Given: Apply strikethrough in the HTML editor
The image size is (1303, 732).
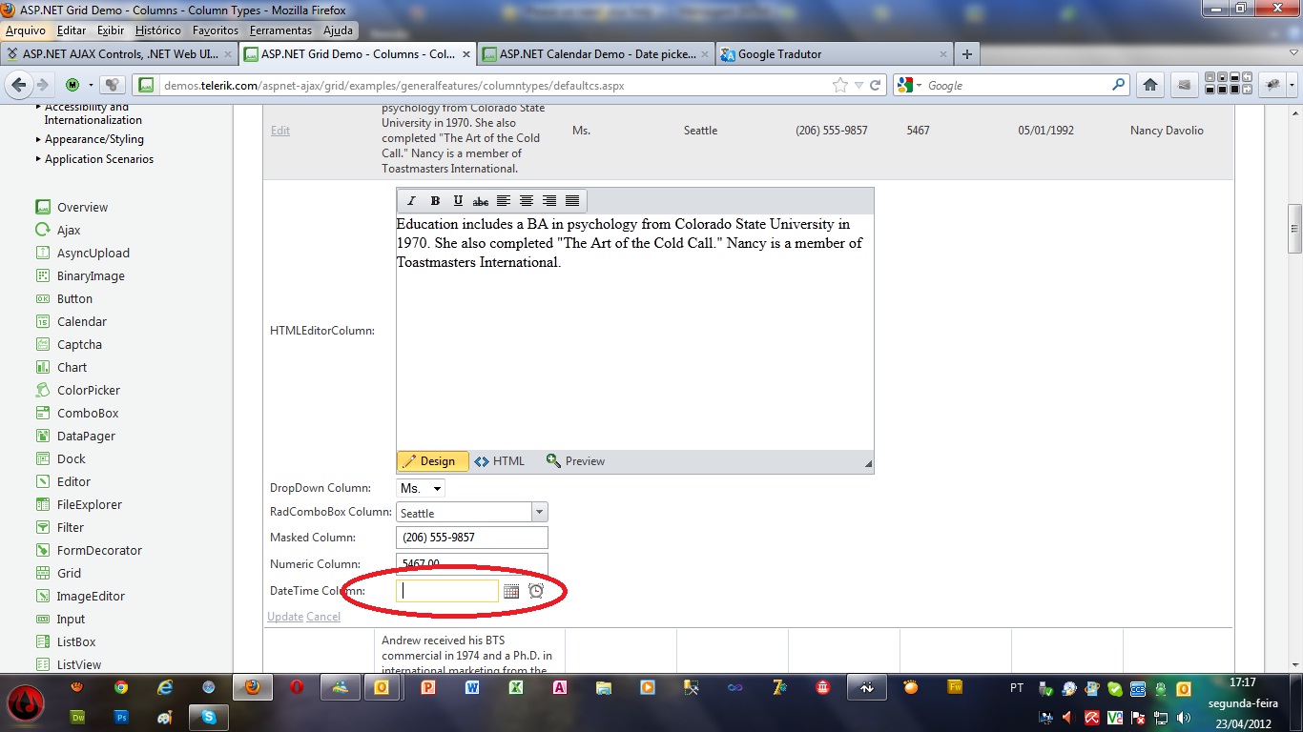Looking at the screenshot, I should pyautogui.click(x=481, y=200).
